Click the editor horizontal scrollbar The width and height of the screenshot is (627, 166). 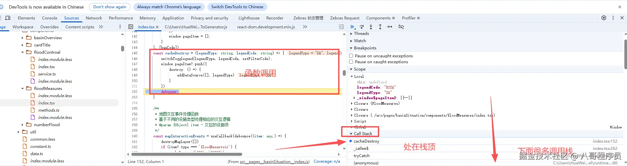click(187, 154)
